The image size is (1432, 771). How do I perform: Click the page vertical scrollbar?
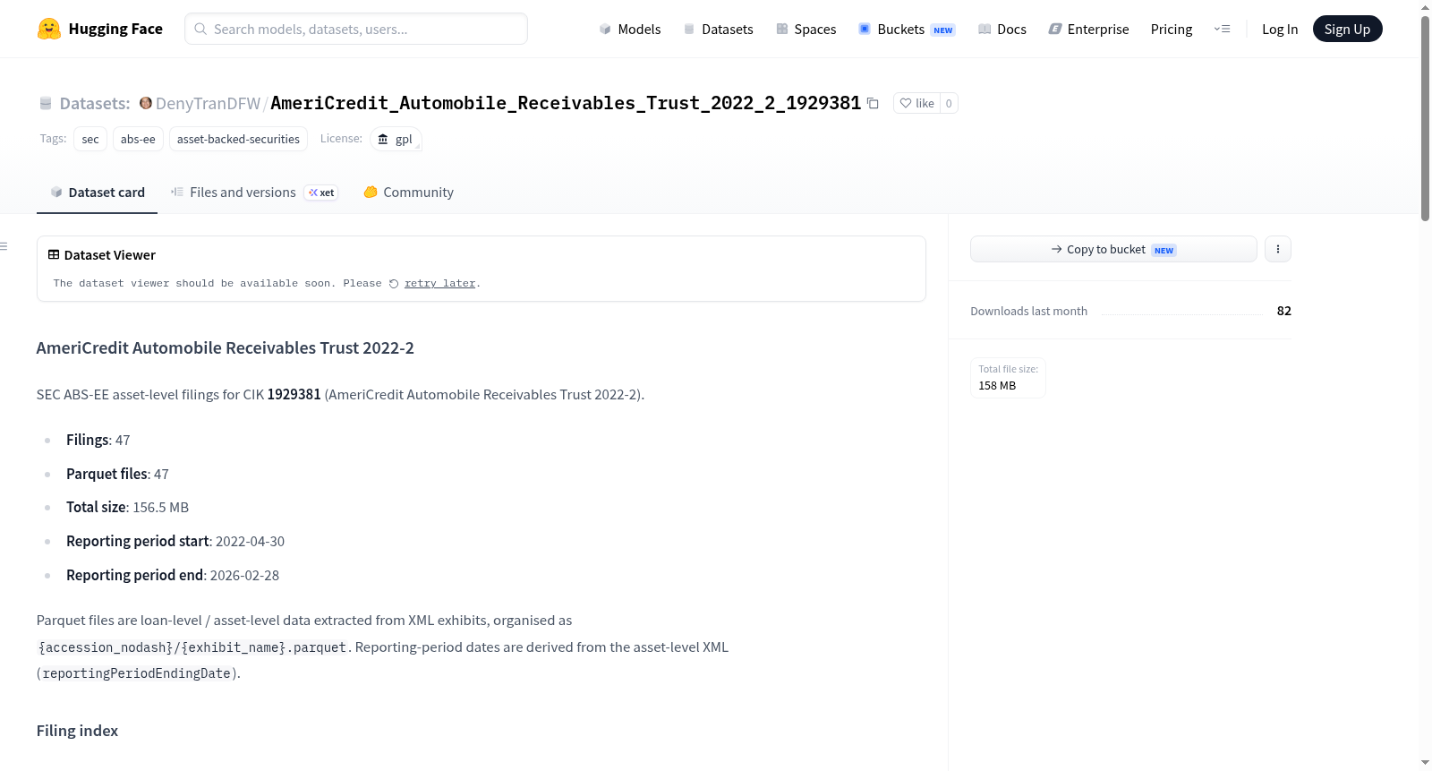pos(1425,116)
